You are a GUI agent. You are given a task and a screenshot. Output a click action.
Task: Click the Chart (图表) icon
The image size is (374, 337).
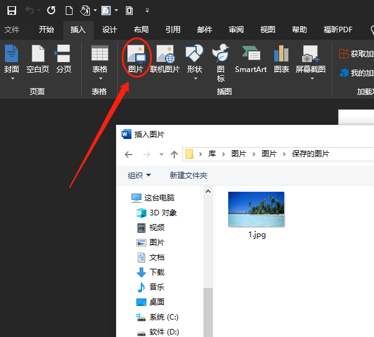(282, 58)
